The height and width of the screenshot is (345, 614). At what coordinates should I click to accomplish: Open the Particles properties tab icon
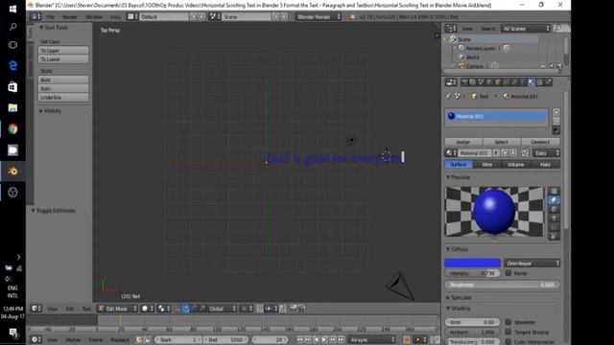(548, 82)
